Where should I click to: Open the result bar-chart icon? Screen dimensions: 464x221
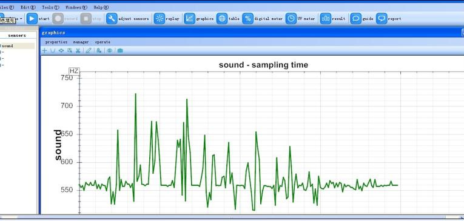point(326,19)
